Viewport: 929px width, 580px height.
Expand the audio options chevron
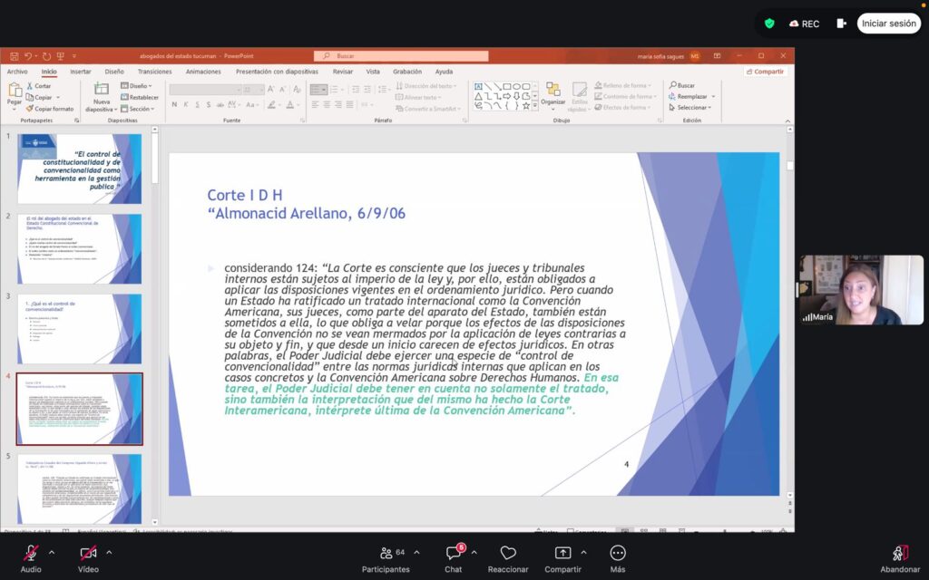click(x=52, y=552)
